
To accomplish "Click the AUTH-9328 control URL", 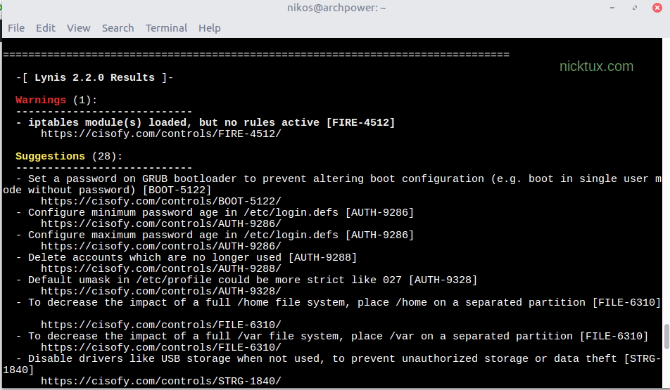I will pos(160,291).
